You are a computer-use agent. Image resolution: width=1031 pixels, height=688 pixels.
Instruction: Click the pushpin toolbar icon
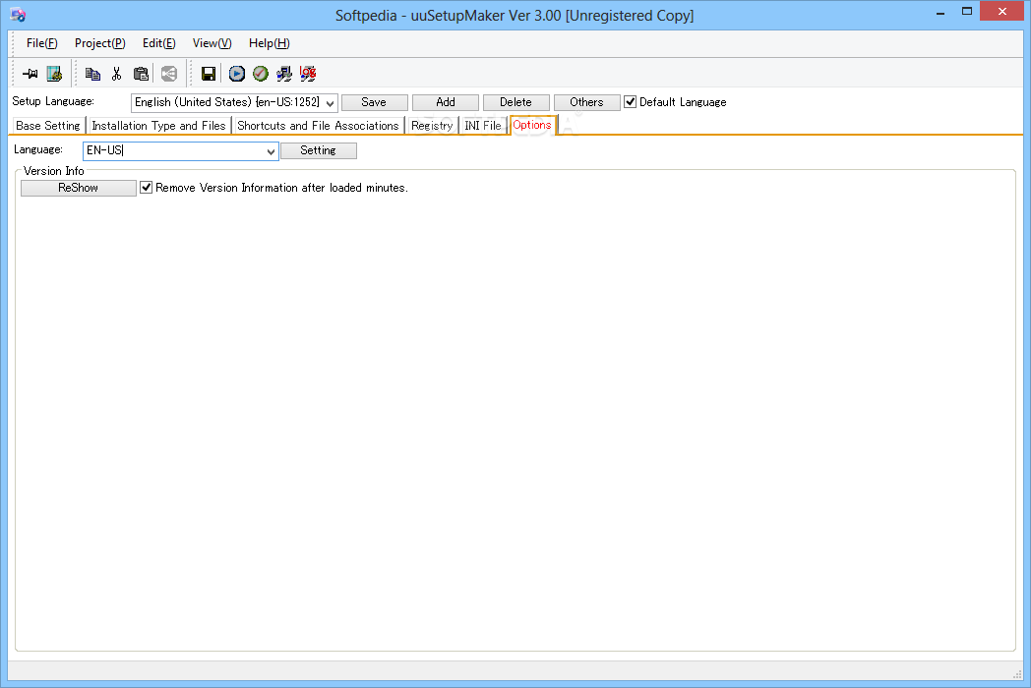(30, 74)
